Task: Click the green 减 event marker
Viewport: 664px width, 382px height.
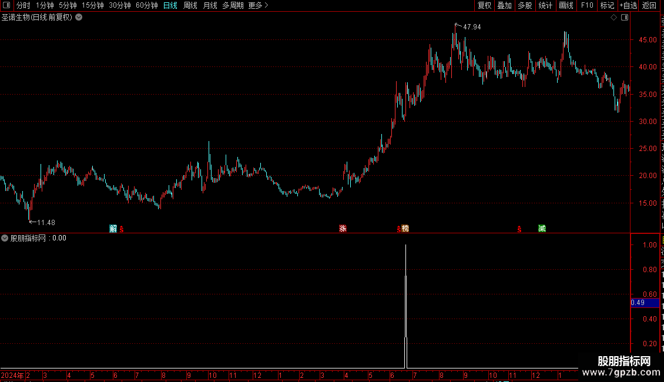Action: (x=542, y=229)
